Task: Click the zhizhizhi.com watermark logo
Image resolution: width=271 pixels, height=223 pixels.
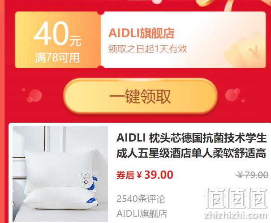Action: [236, 215]
